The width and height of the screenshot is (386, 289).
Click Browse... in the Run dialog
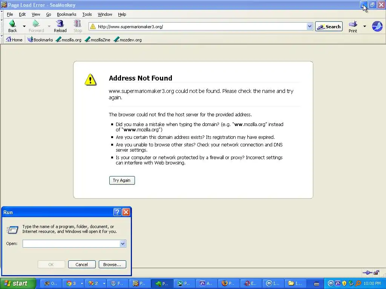pos(112,265)
